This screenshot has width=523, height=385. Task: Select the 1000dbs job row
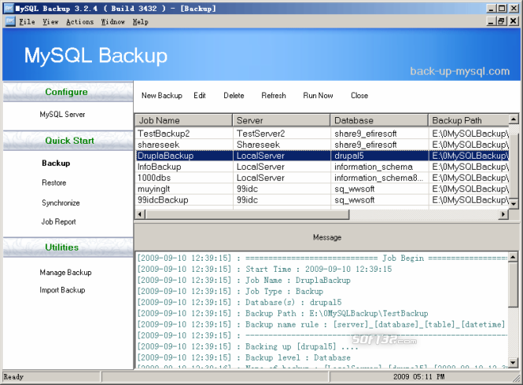click(x=322, y=178)
